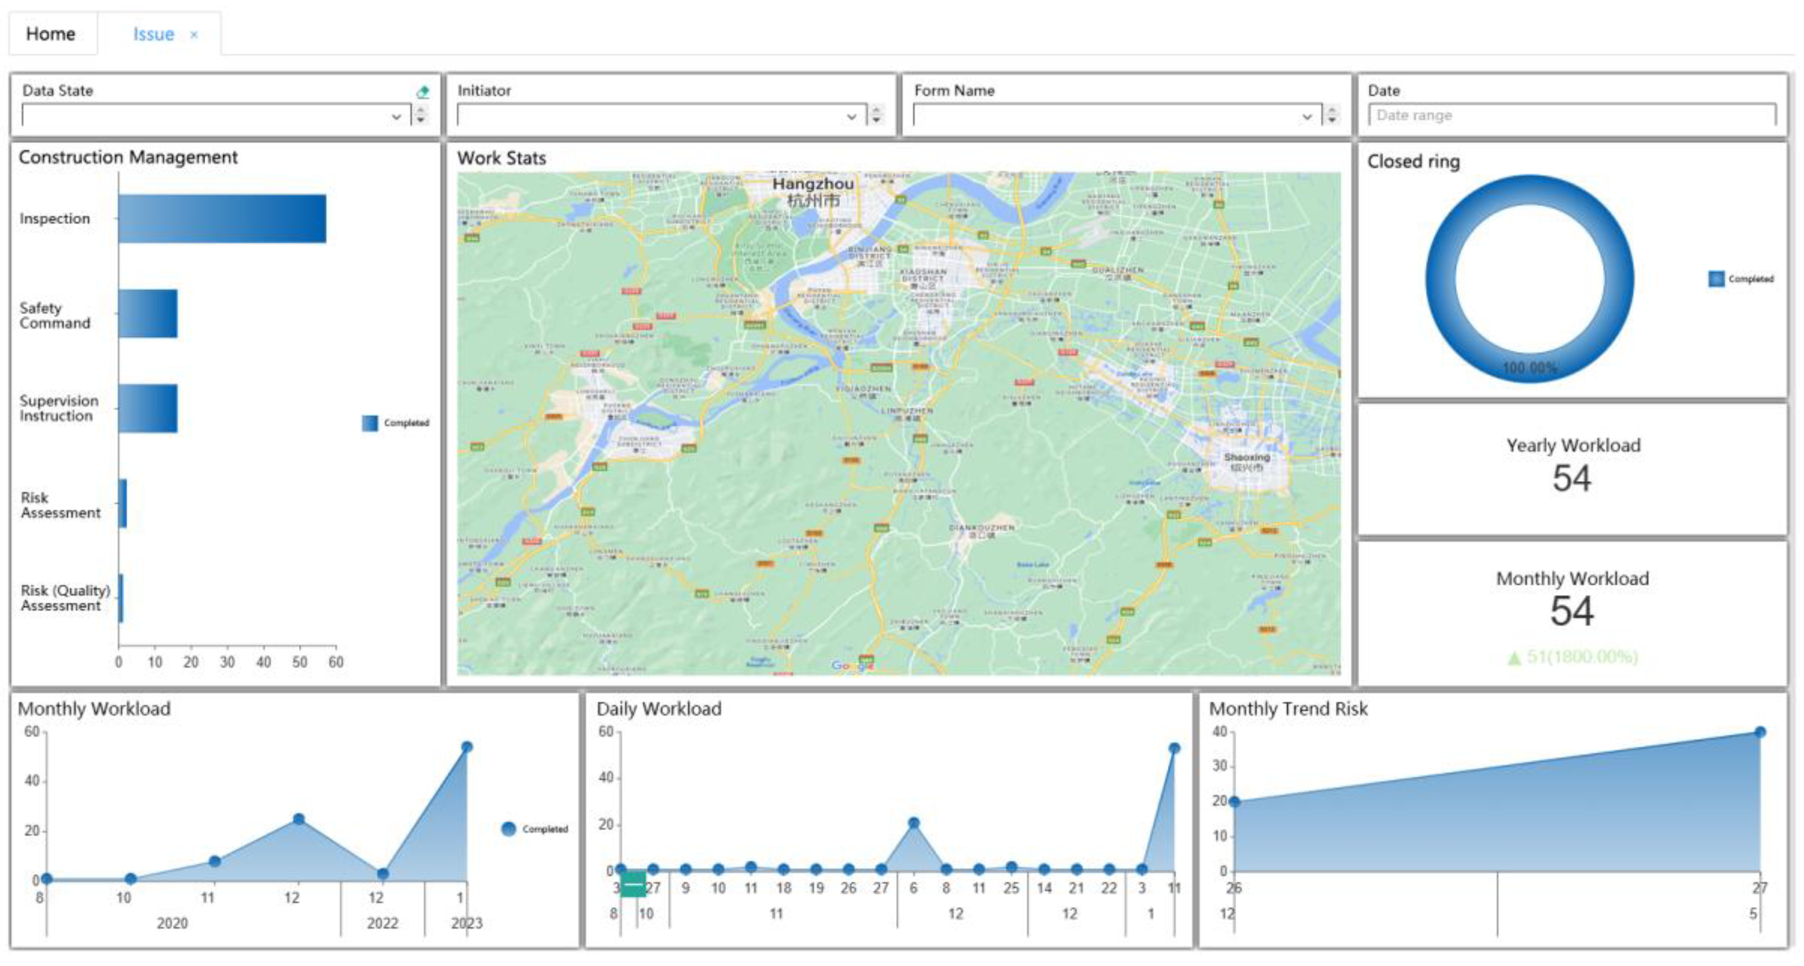
Task: Click the Hangzhou label on the map
Action: [813, 184]
